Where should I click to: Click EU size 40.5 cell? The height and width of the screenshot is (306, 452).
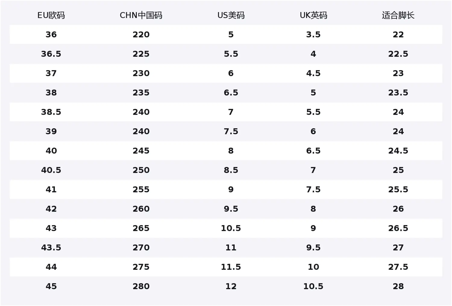click(x=51, y=170)
